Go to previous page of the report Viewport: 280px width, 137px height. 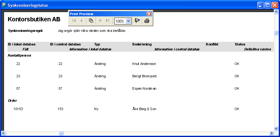(x=81, y=21)
